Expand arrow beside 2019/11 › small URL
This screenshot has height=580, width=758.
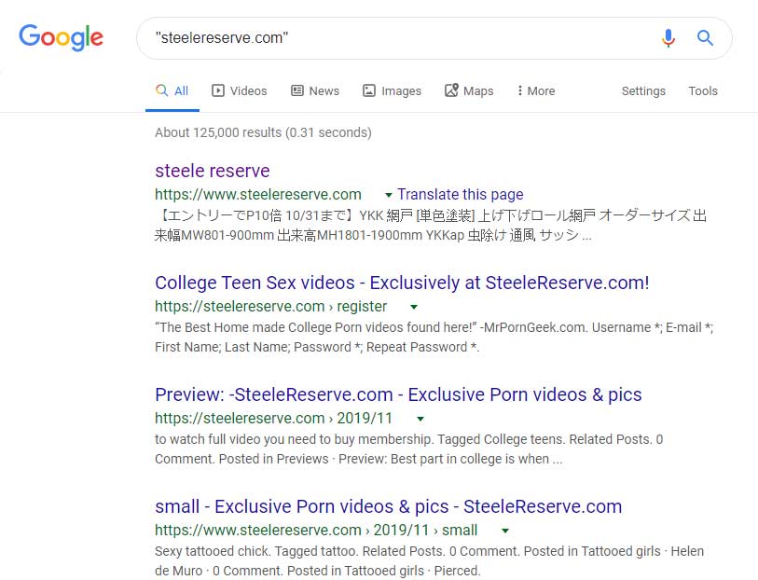[x=505, y=531]
